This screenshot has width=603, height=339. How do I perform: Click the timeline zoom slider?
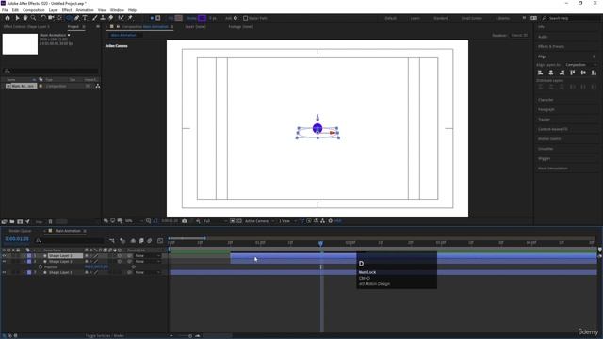click(190, 335)
